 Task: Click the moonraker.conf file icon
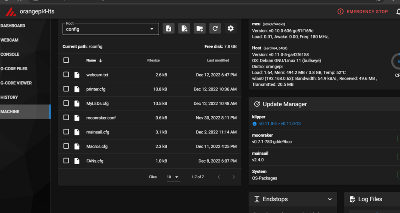pos(77,118)
